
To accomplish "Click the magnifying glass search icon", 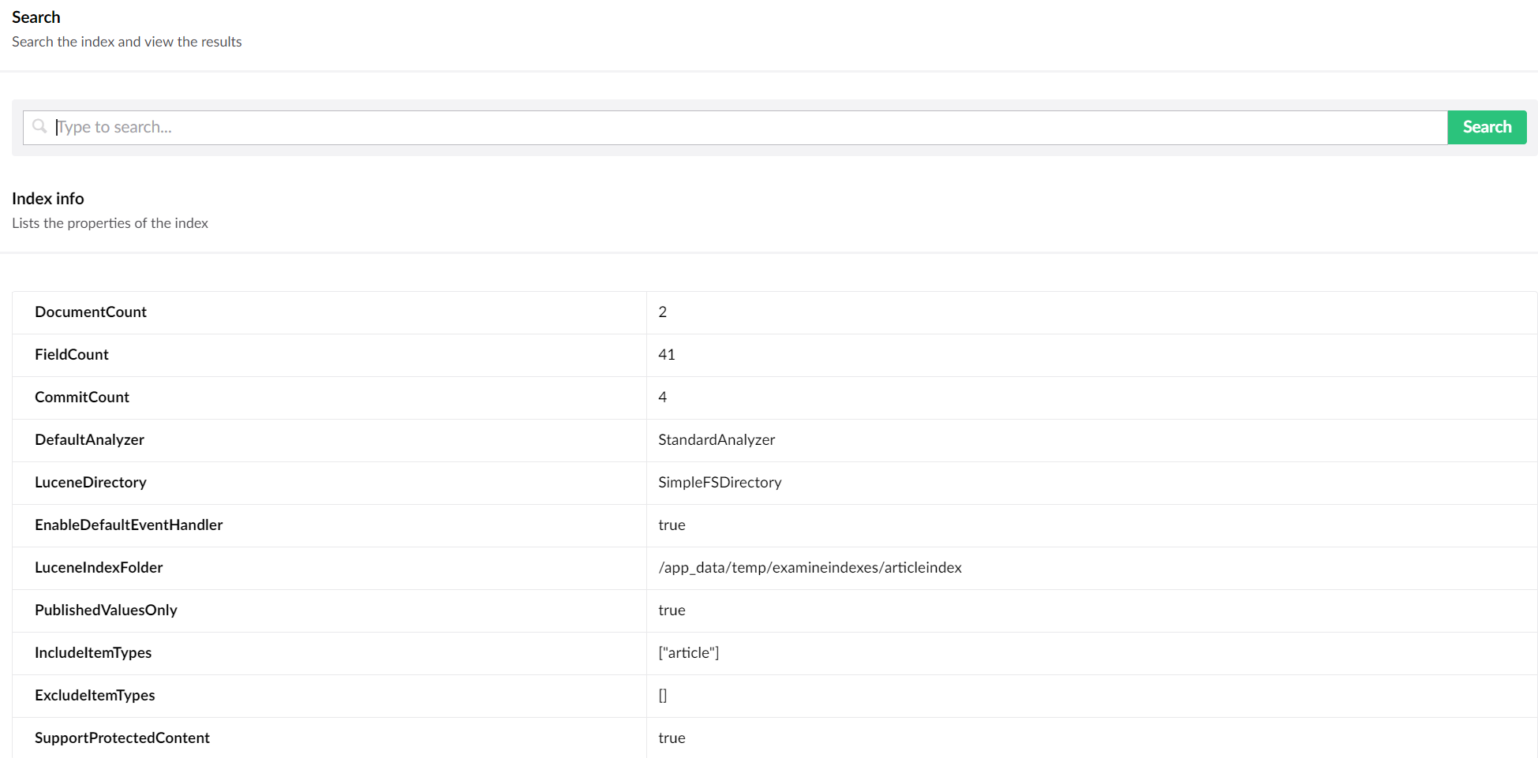I will 39,126.
